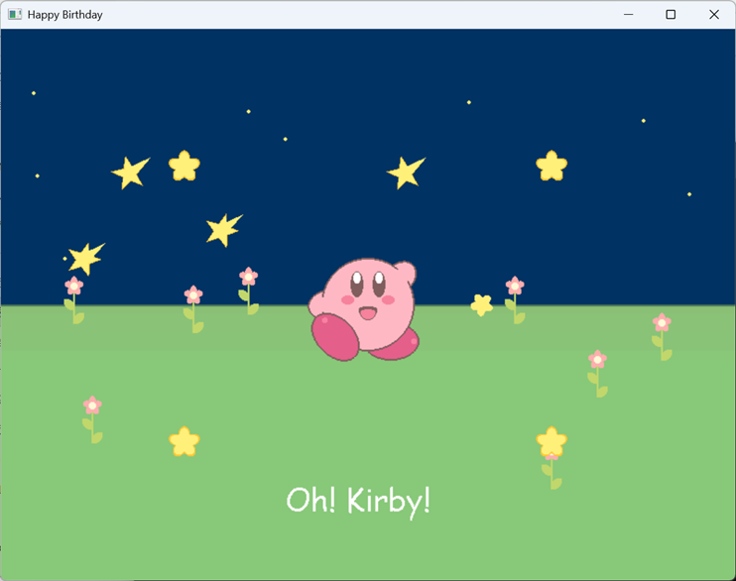The width and height of the screenshot is (736, 581).
Task: Maximize the Happy Birthday window
Action: (671, 15)
